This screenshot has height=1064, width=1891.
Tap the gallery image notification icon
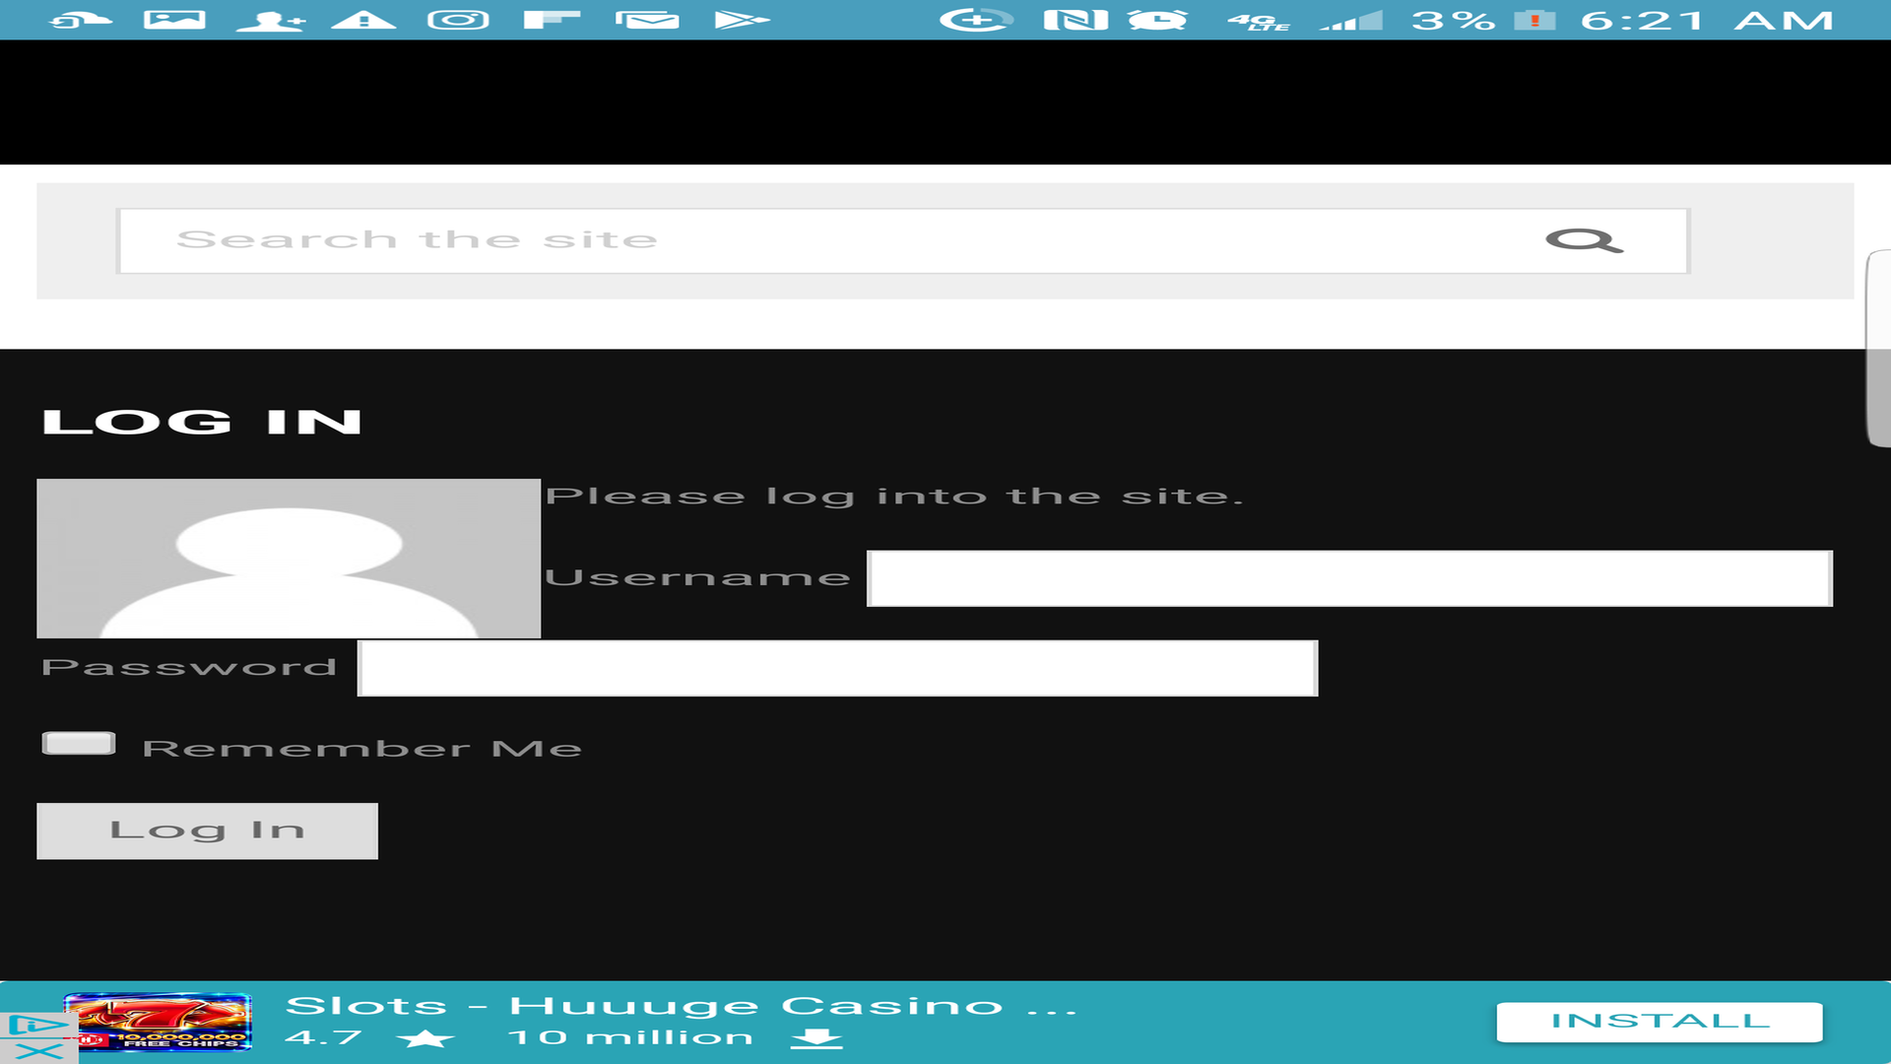(x=174, y=20)
